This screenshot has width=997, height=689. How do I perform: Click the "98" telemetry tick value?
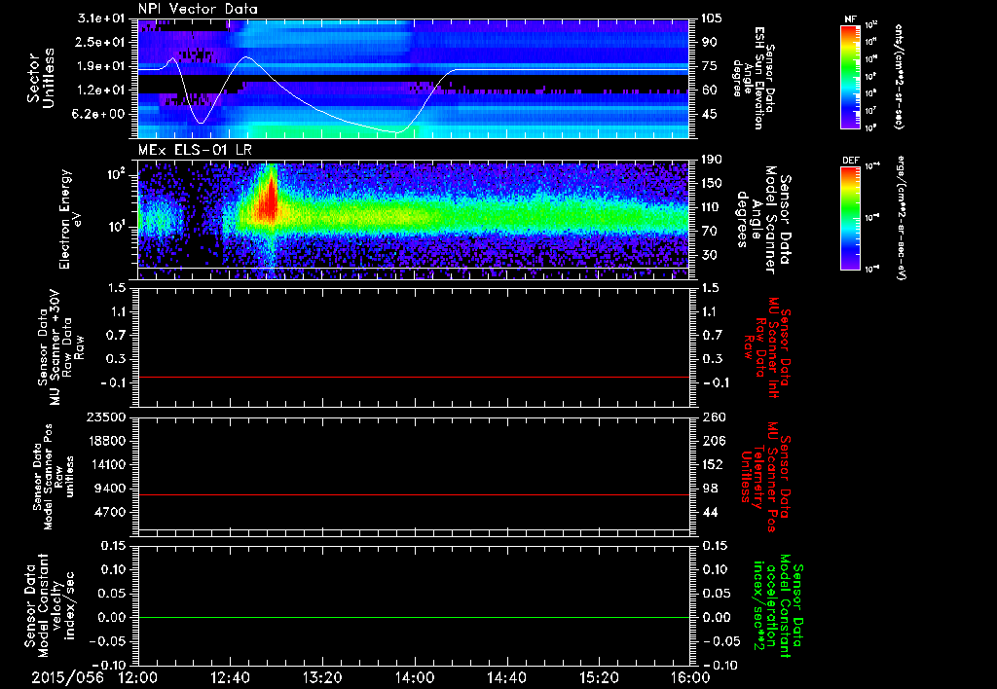[710, 489]
